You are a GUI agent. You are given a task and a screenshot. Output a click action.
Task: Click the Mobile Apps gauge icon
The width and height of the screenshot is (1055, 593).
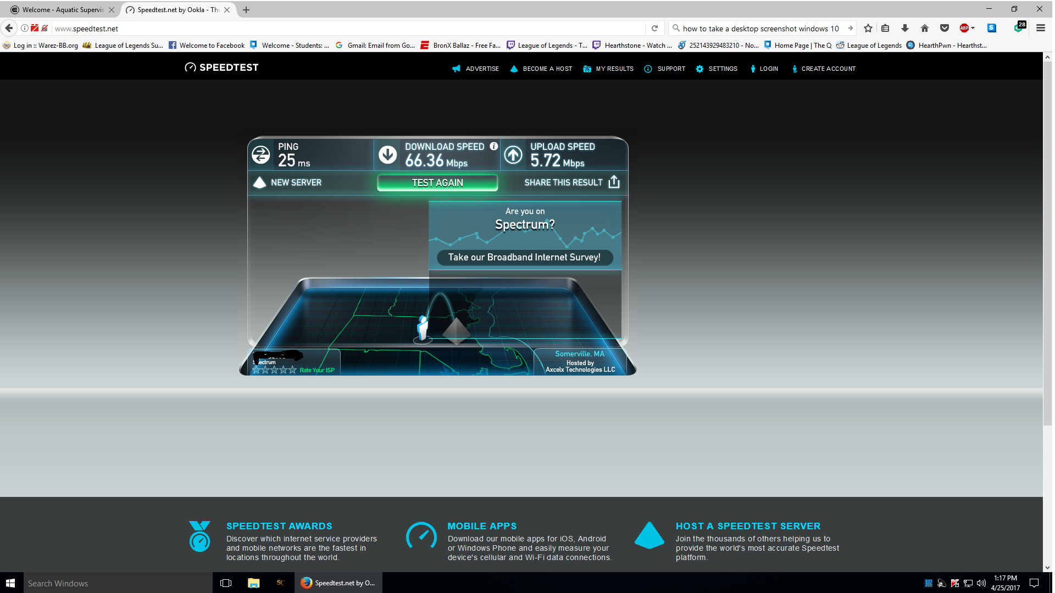(421, 535)
